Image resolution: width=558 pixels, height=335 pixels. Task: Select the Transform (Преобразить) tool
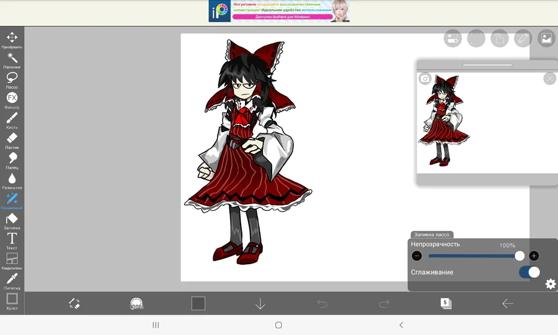[x=12, y=40]
